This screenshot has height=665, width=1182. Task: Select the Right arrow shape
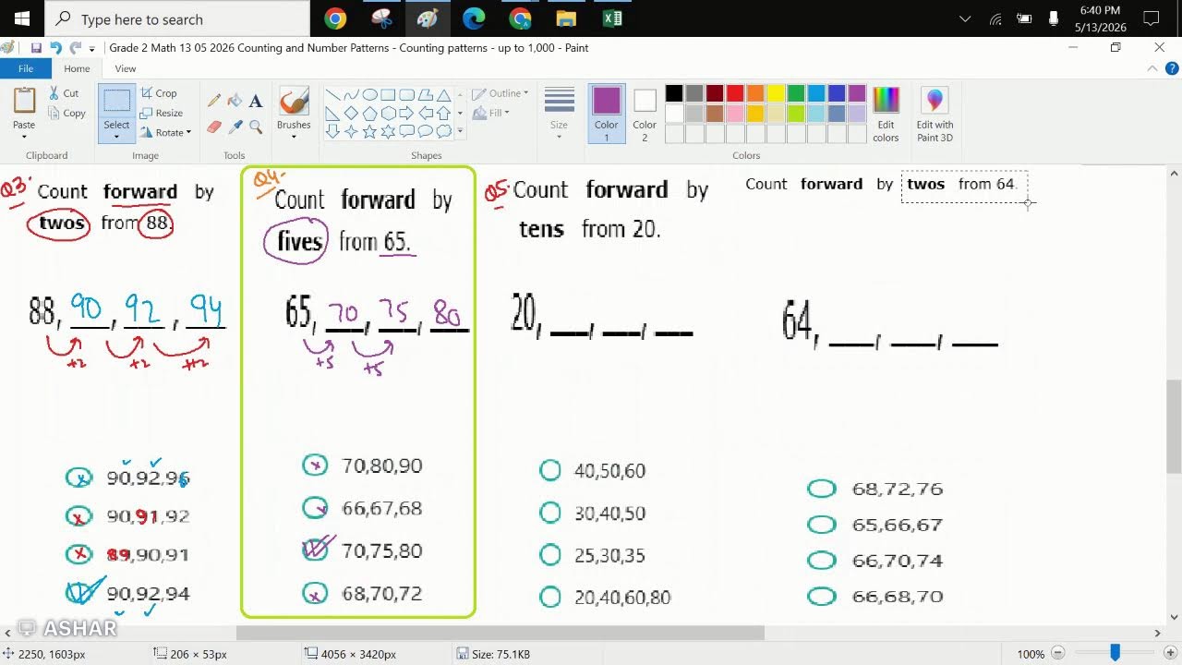click(406, 113)
